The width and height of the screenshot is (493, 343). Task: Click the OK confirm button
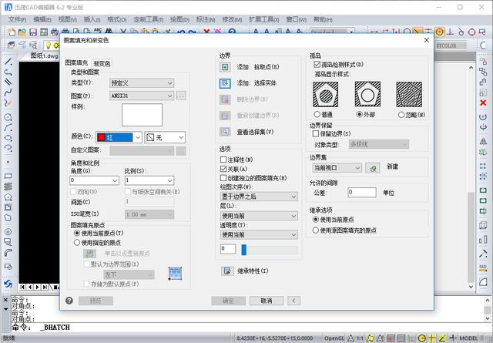[228, 301]
